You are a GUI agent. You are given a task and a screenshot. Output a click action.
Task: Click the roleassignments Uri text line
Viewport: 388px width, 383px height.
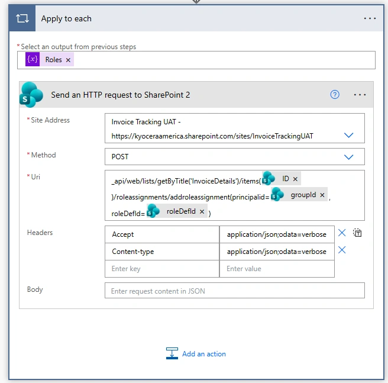tap(190, 197)
